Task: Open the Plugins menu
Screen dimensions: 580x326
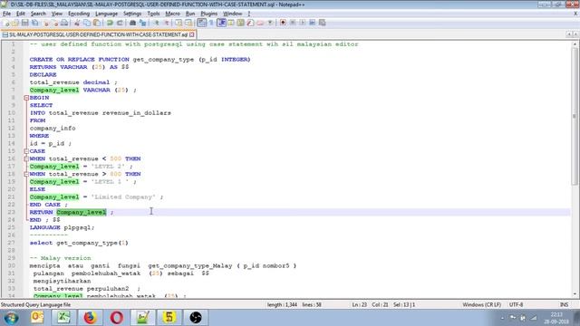Action: [x=209, y=14]
